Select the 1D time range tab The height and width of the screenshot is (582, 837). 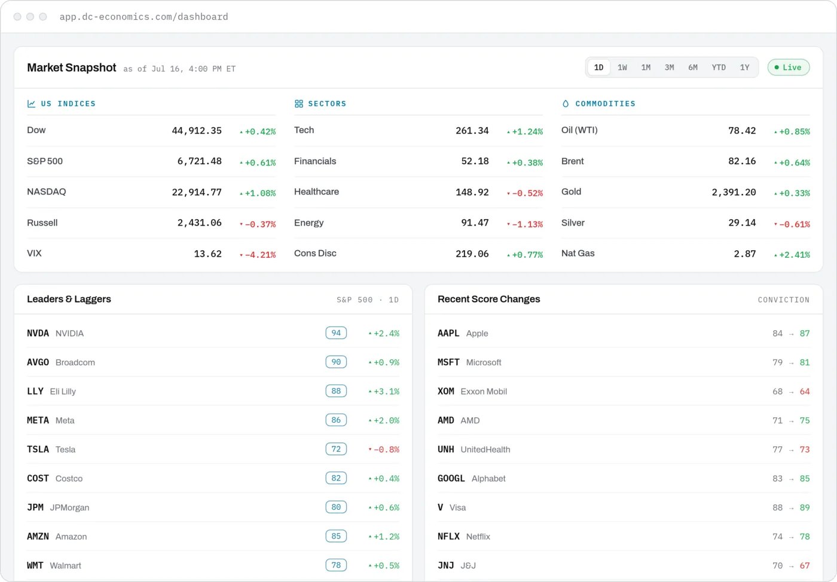tap(598, 67)
